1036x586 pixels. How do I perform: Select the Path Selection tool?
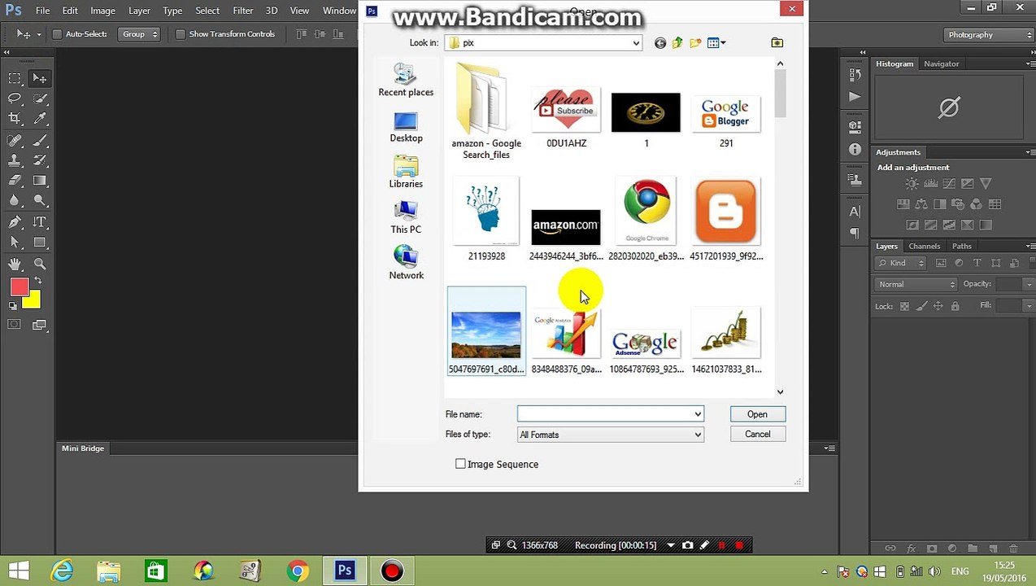click(15, 243)
